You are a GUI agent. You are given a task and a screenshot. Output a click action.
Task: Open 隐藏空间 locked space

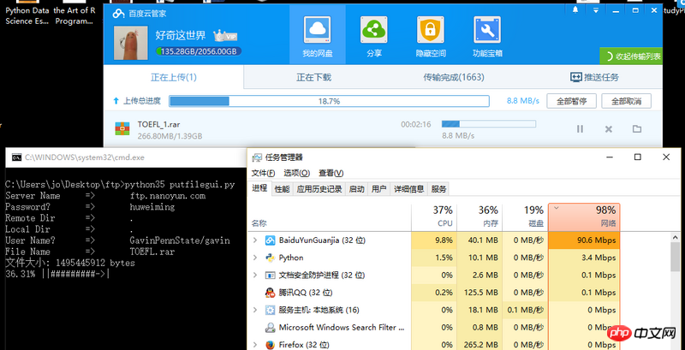coord(431,36)
